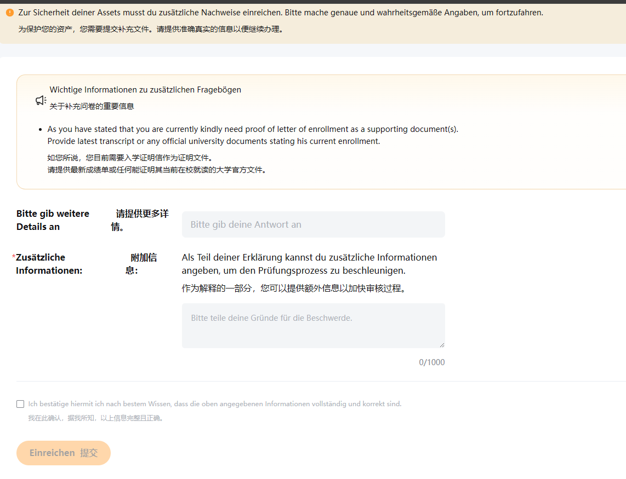The height and width of the screenshot is (479, 626).
Task: Click the 'As you have stated' bullet text
Action: pyautogui.click(x=253, y=129)
